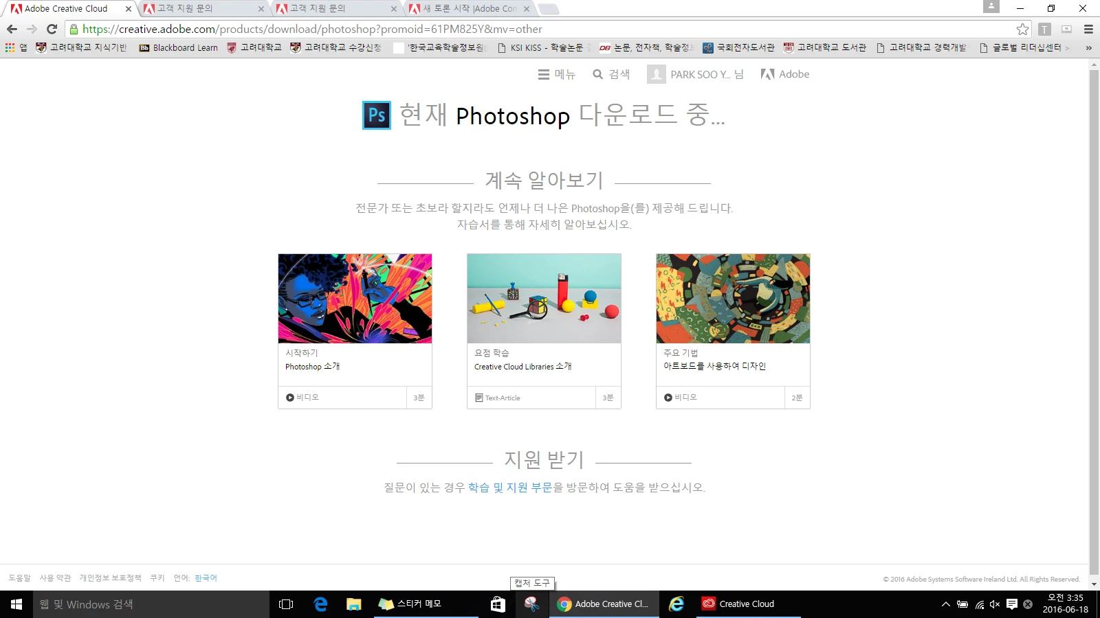Close the Adobe Creative Cloud browser tab

pyautogui.click(x=128, y=9)
